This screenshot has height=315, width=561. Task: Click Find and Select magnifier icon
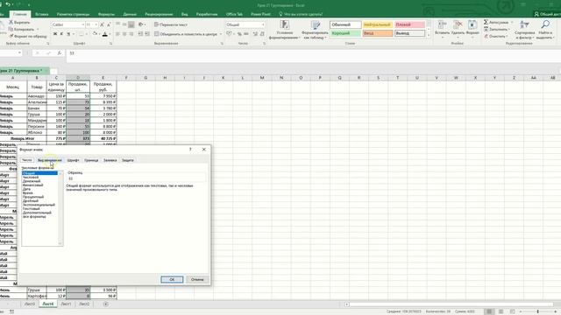(545, 24)
